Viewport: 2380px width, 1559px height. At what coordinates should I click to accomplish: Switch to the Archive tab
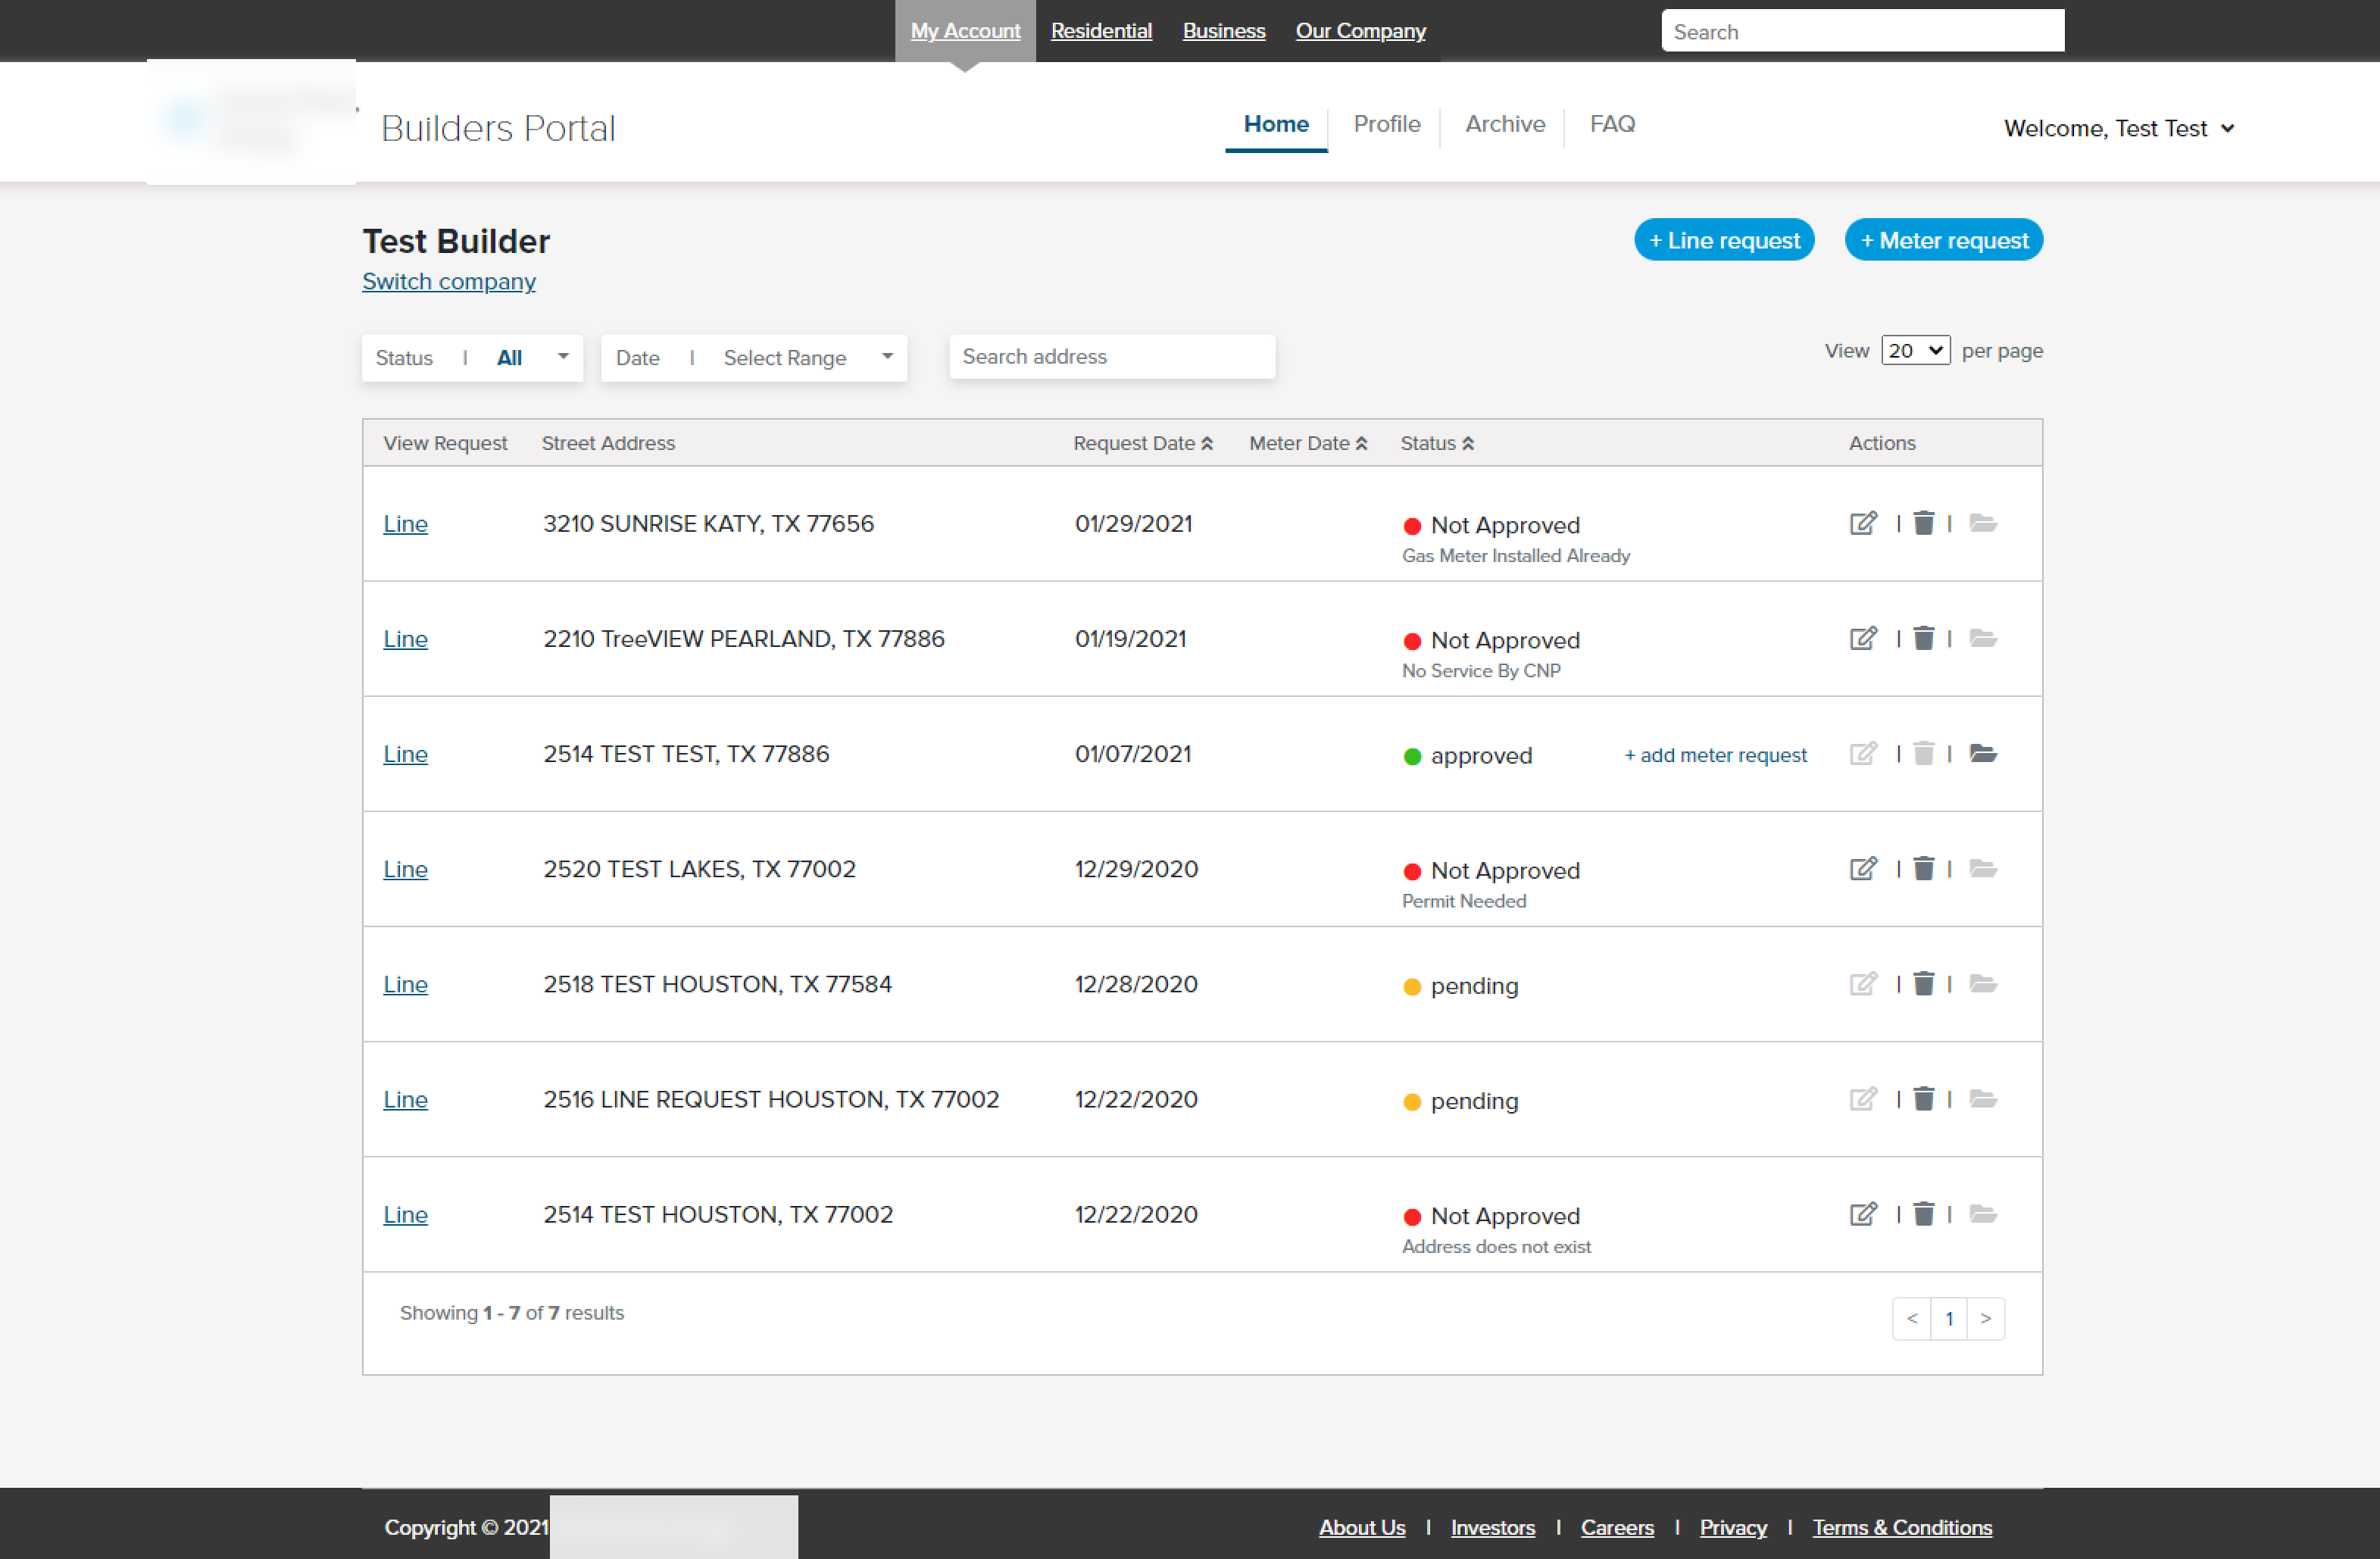(x=1504, y=124)
